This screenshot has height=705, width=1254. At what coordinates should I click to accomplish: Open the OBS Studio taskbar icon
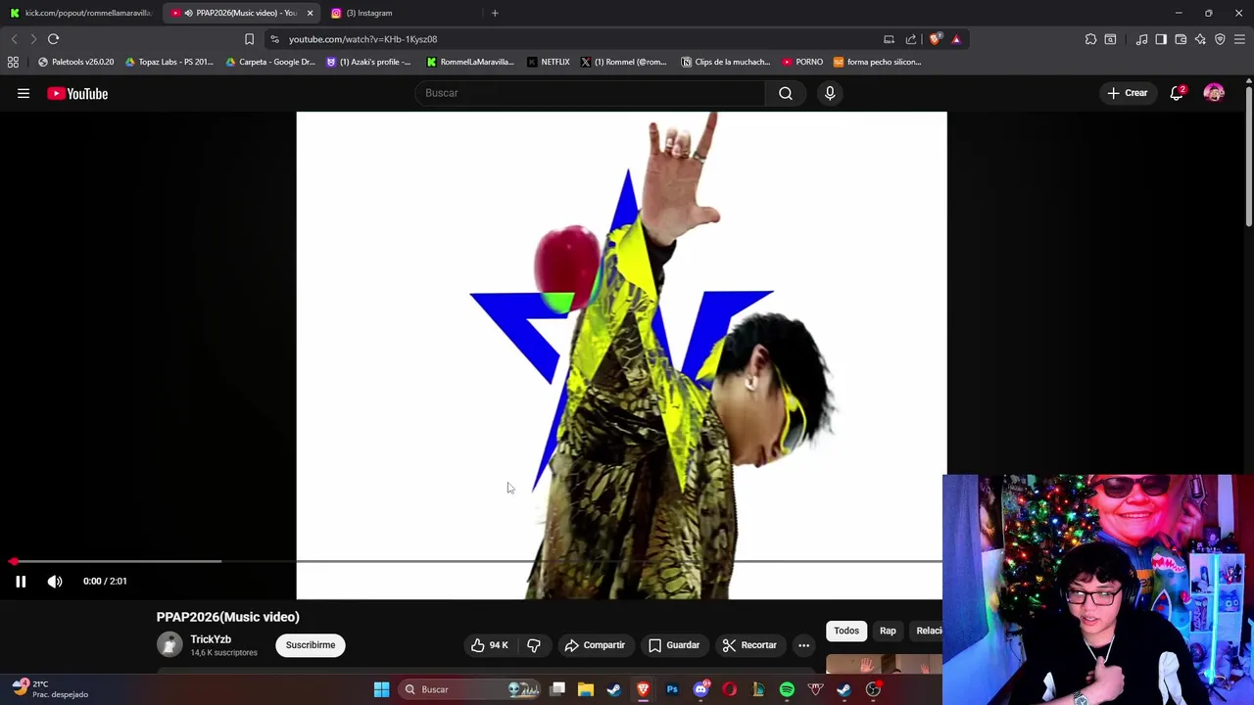873,689
